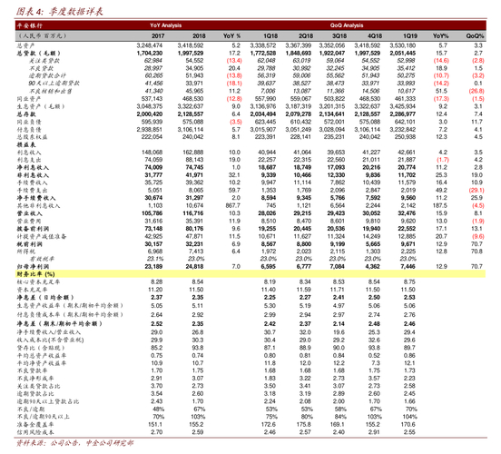
Task: Click the '2017' column header
Action: [158, 35]
